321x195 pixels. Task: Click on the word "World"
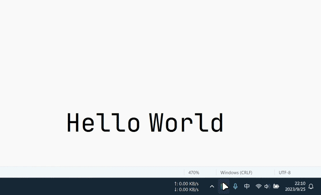pyautogui.click(x=186, y=123)
